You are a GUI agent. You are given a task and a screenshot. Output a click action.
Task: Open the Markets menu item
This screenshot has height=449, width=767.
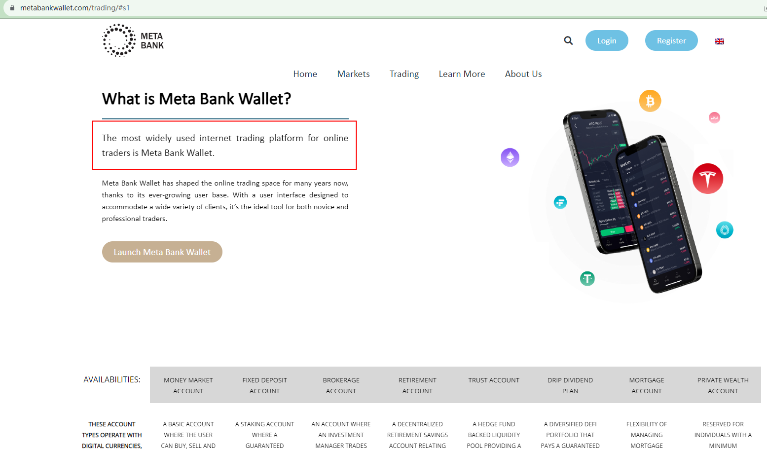coord(354,74)
